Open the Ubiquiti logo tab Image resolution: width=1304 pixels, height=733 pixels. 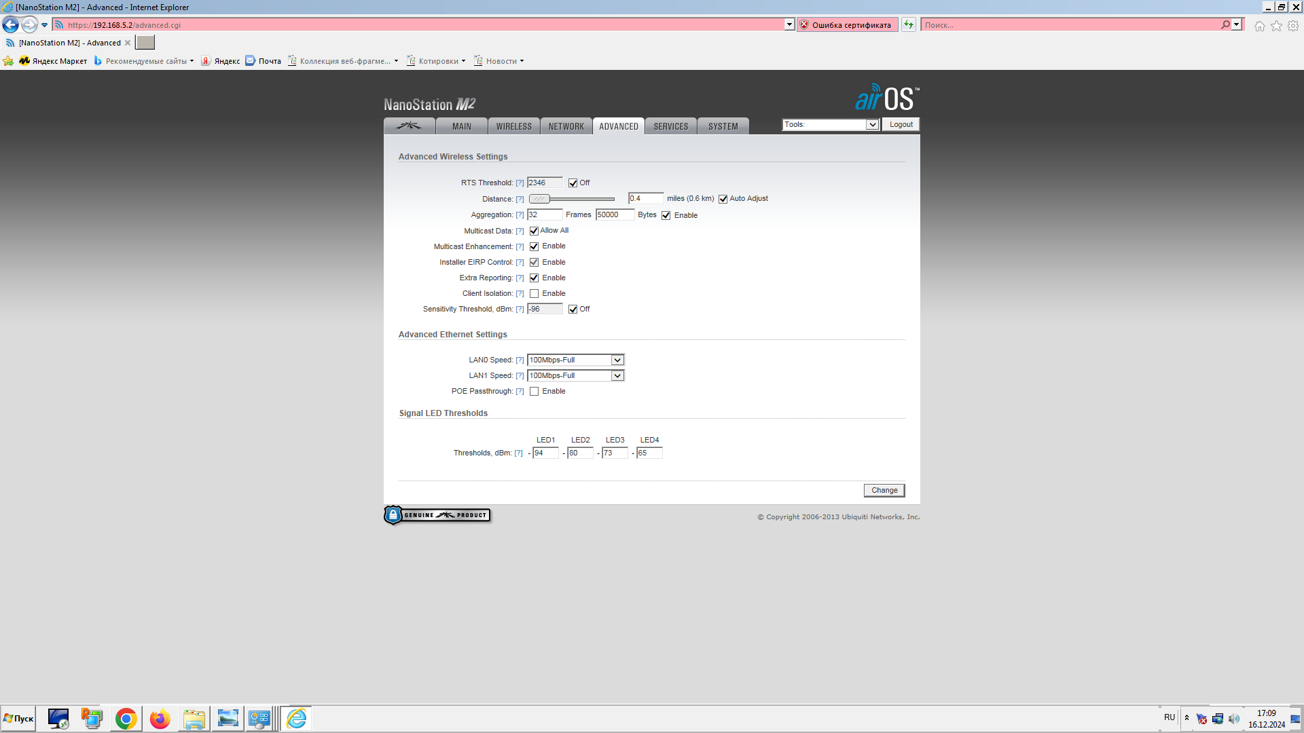[409, 126]
